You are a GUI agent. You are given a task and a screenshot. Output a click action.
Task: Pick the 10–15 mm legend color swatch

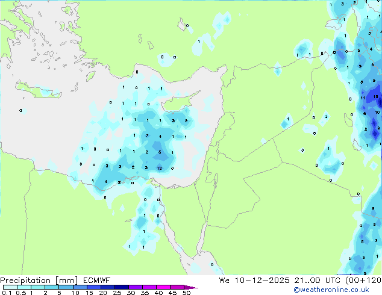point(80,287)
